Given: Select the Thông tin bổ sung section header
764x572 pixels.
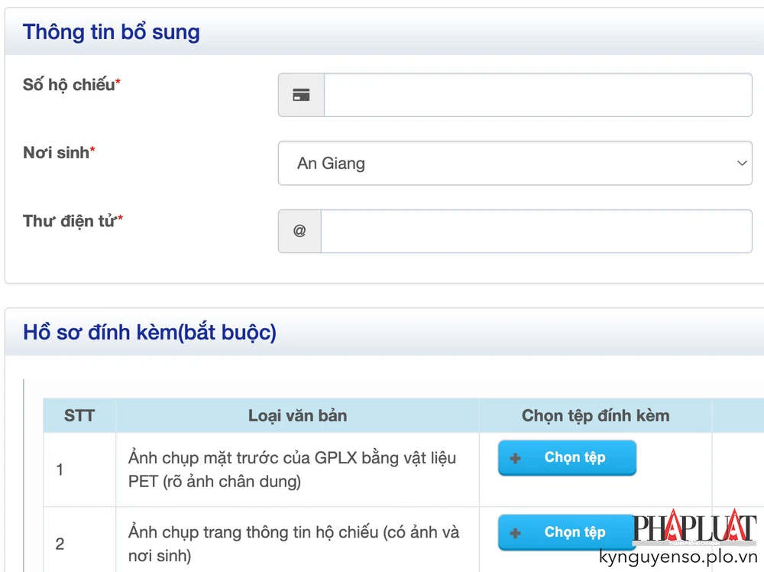Looking at the screenshot, I should (111, 31).
